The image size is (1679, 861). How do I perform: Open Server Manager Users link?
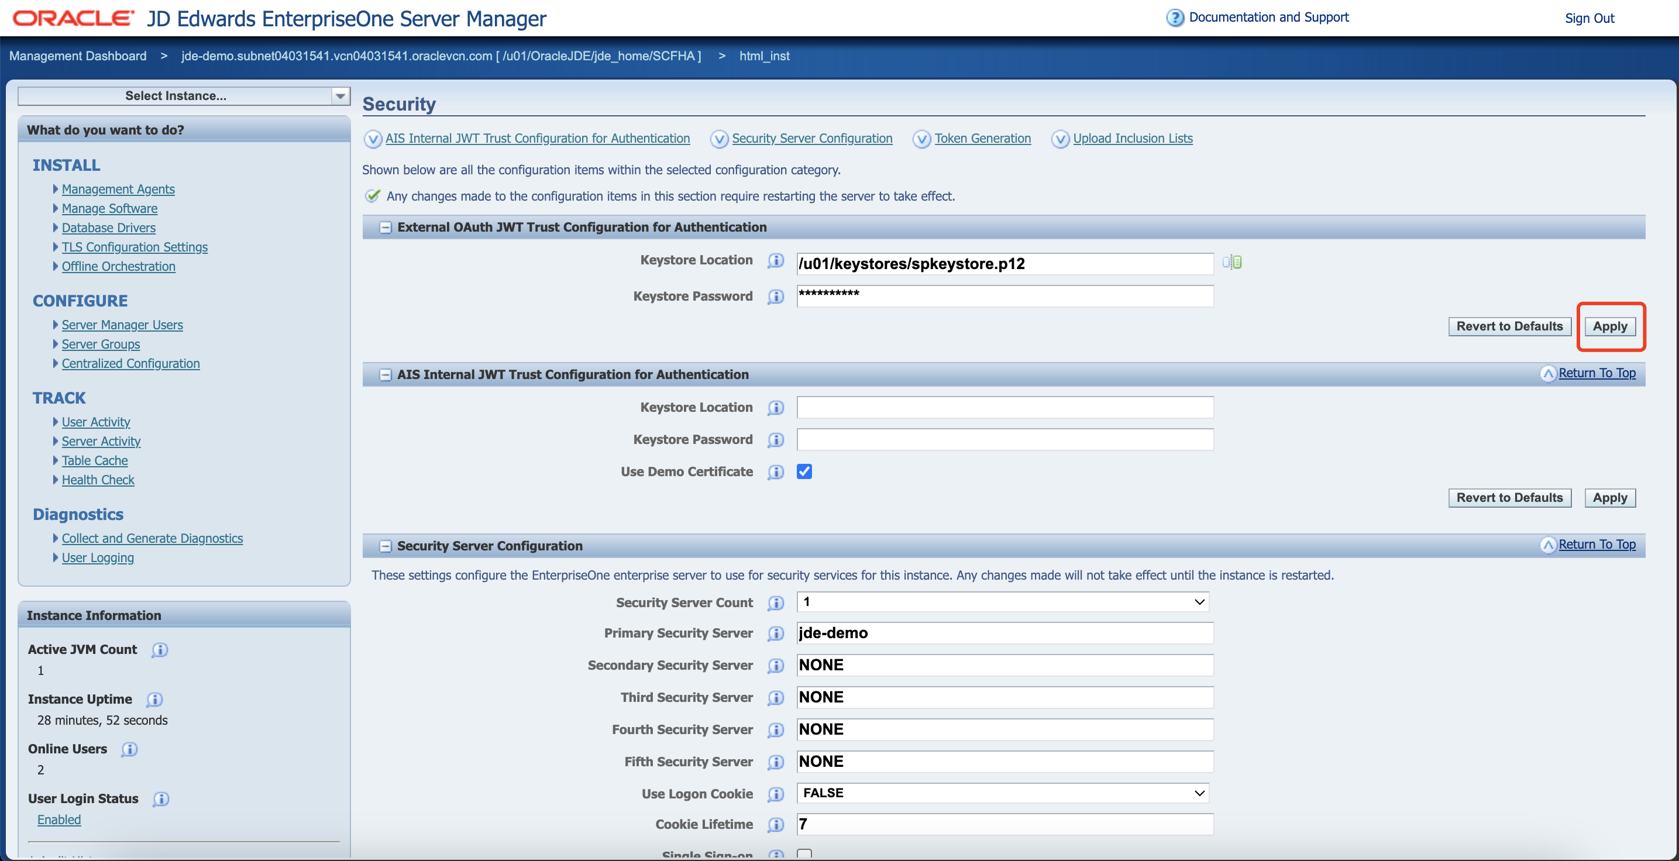(x=122, y=325)
